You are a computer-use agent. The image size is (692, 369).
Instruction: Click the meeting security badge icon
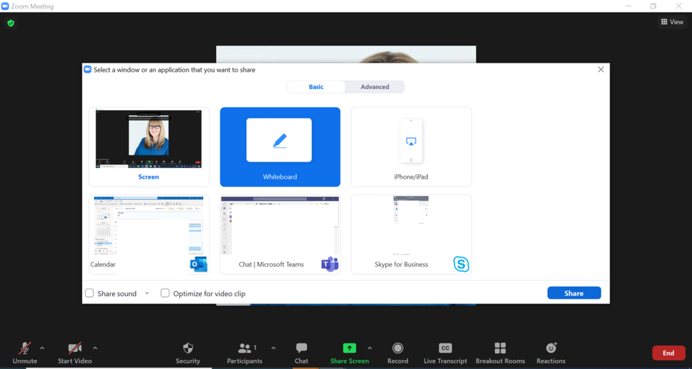[x=10, y=23]
